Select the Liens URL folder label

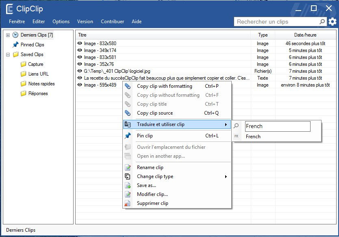pyautogui.click(x=39, y=74)
